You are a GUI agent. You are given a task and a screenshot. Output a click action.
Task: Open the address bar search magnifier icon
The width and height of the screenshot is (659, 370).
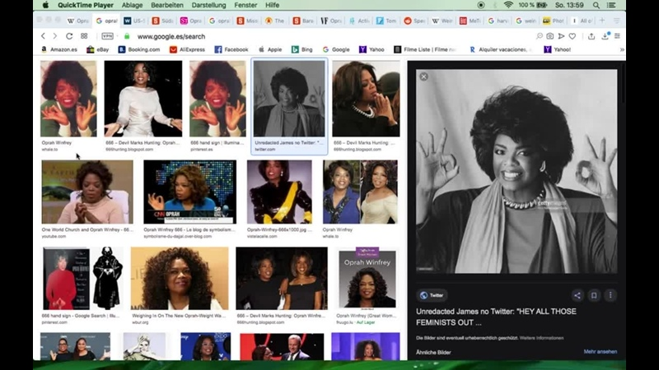540,36
